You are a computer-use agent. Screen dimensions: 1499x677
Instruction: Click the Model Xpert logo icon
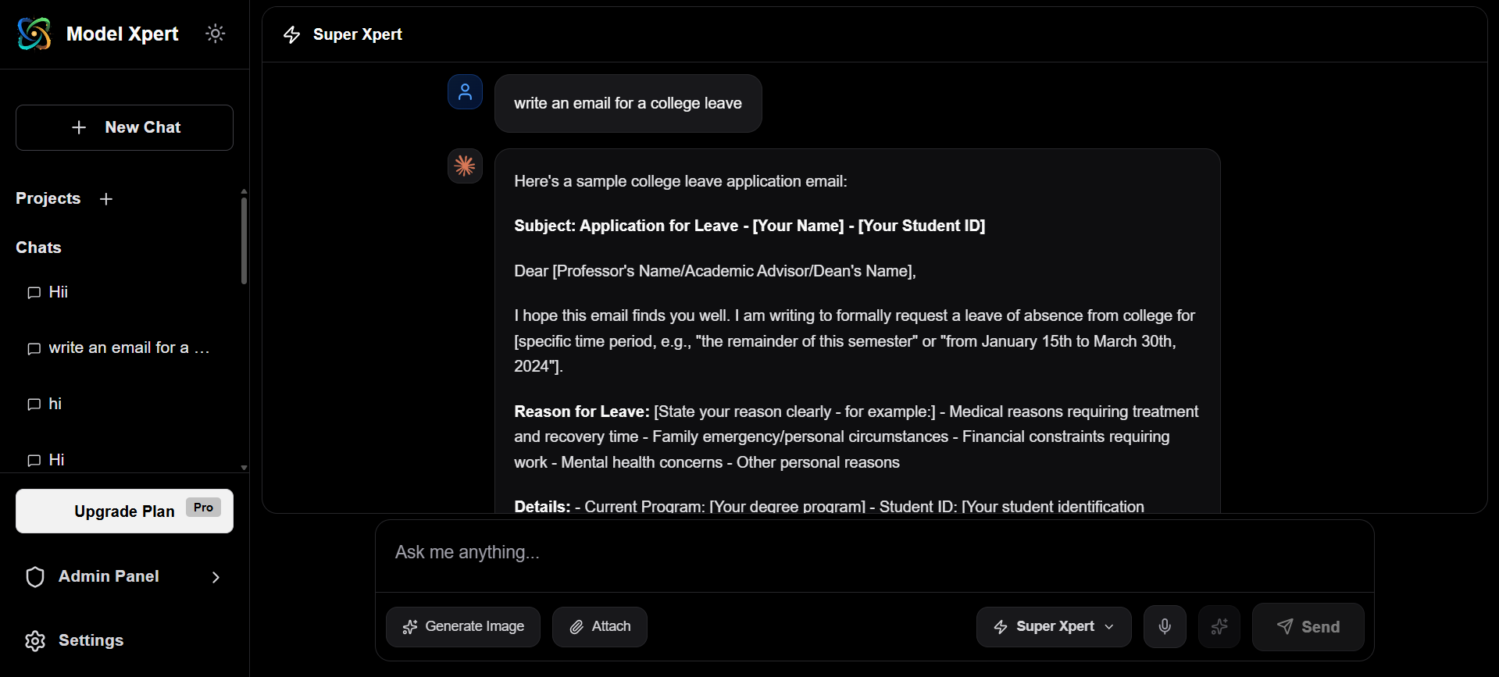click(x=34, y=34)
